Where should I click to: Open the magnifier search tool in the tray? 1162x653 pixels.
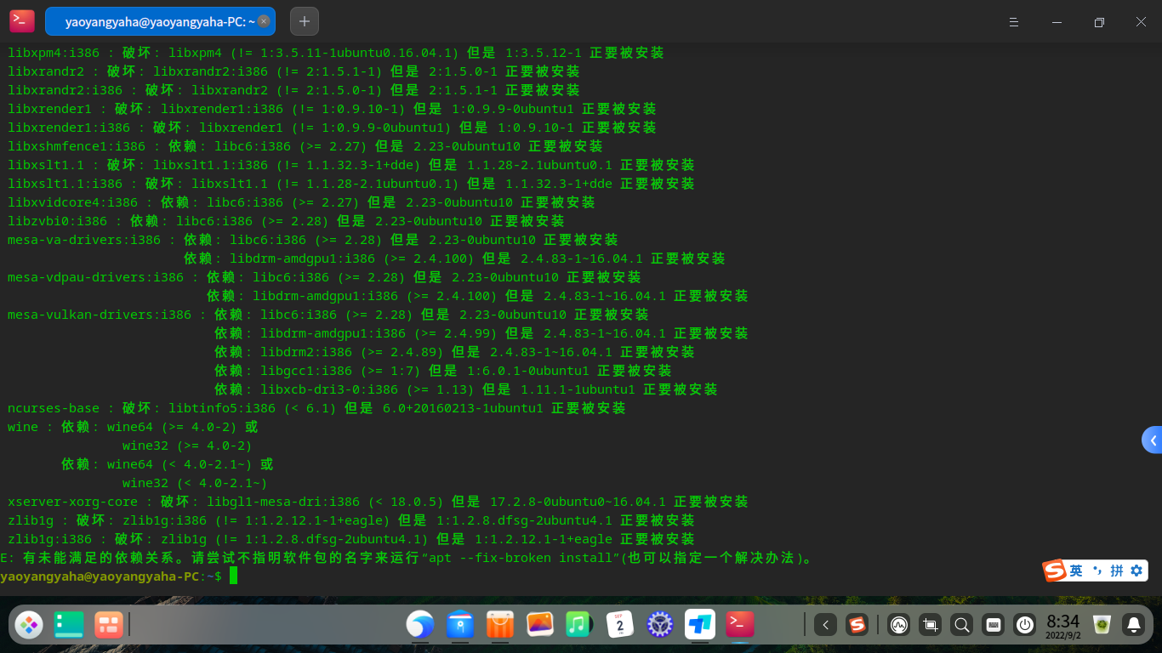click(x=961, y=625)
